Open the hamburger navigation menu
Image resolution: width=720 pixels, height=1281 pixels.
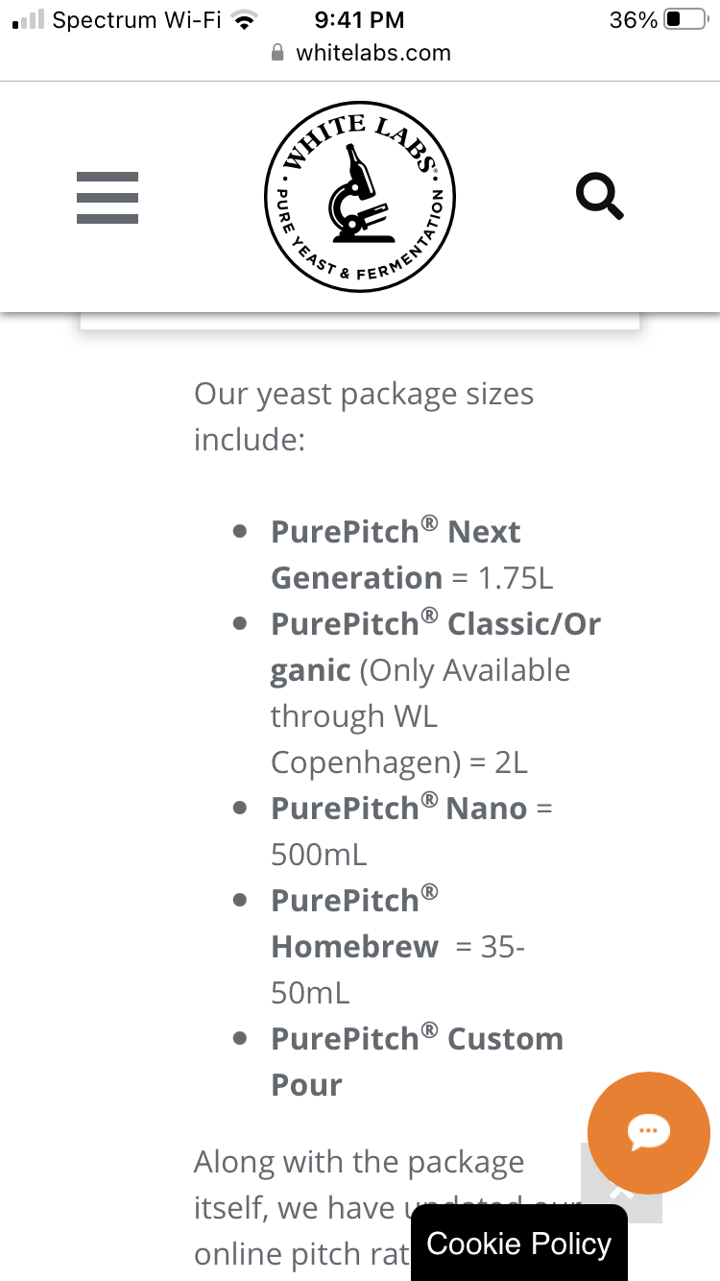pos(108,198)
